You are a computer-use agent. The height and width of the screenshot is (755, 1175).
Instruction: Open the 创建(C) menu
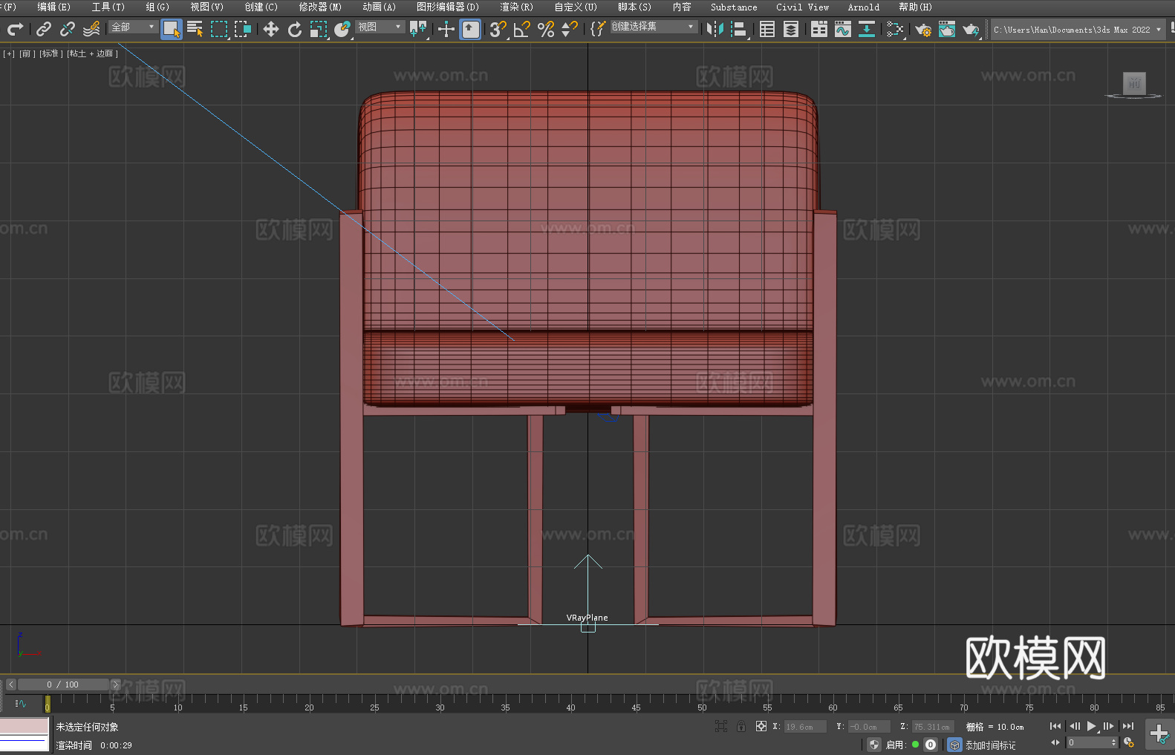(x=261, y=7)
